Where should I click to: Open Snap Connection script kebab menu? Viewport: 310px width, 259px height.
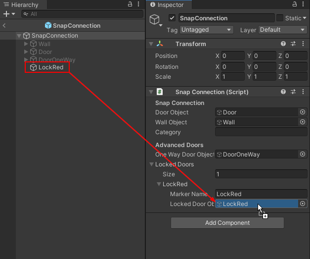click(x=302, y=92)
